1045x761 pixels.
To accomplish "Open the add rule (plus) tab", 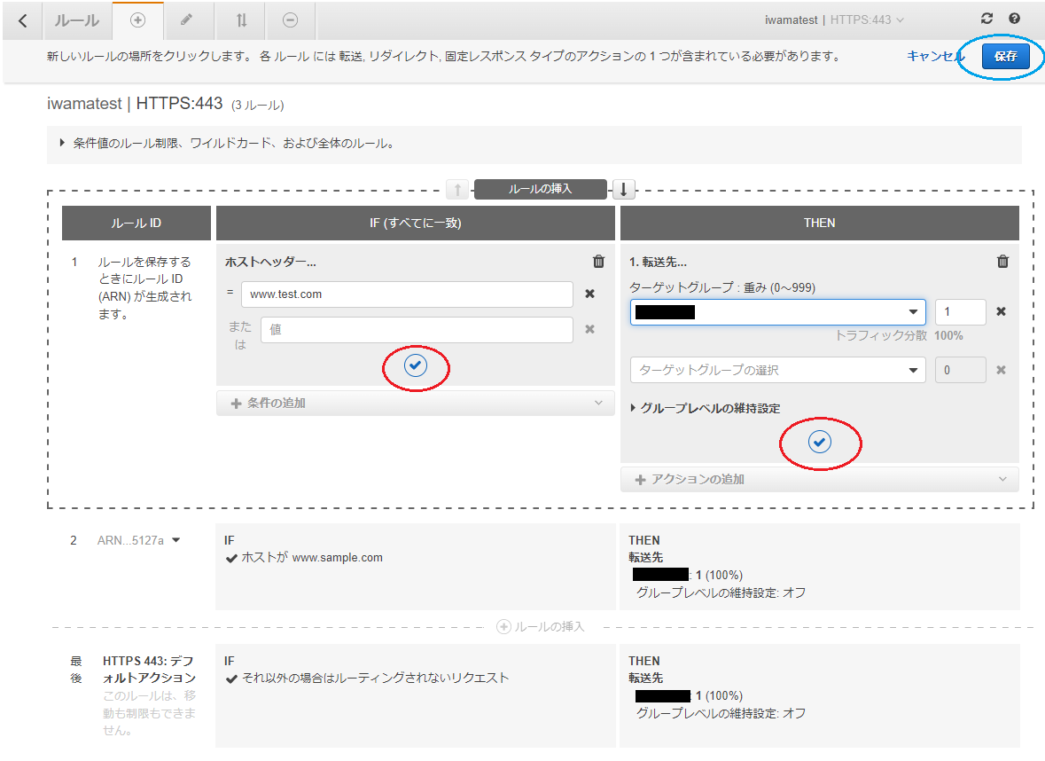I will [x=137, y=20].
